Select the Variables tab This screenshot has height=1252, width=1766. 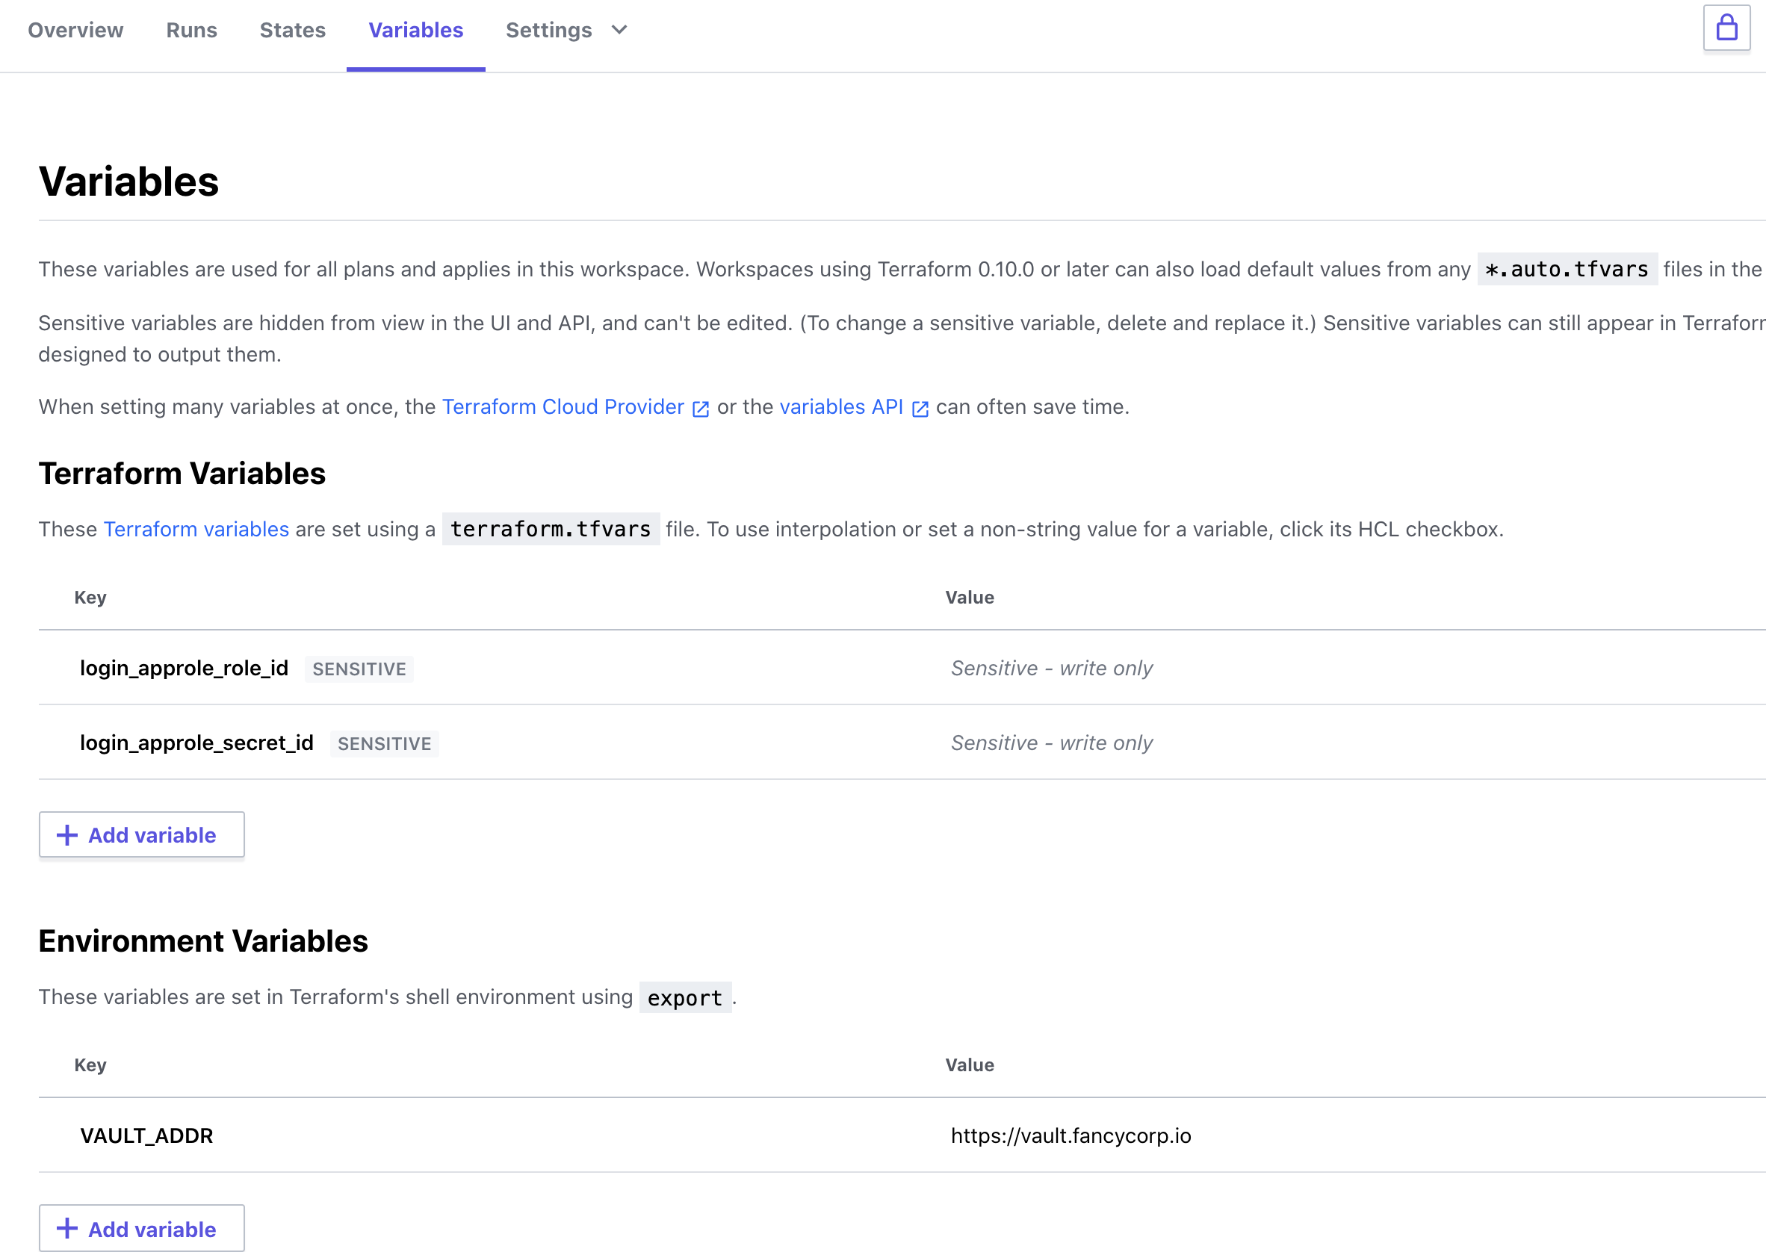click(415, 30)
